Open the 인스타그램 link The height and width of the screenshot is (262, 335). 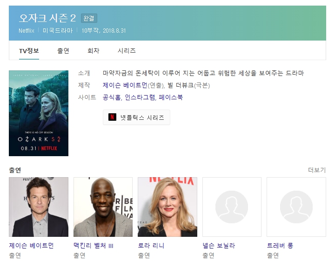pyautogui.click(x=140, y=97)
